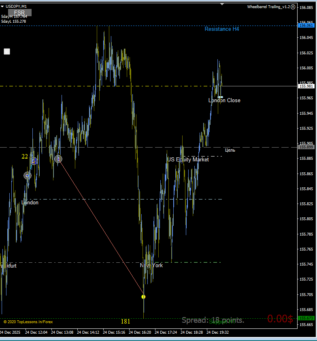This screenshot has width=317, height=341.
Task: Select the US Equity Market session label
Action: point(188,160)
